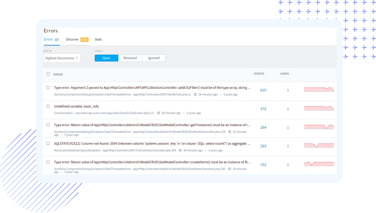
Task: Click the 192 events count
Action: pyautogui.click(x=263, y=165)
